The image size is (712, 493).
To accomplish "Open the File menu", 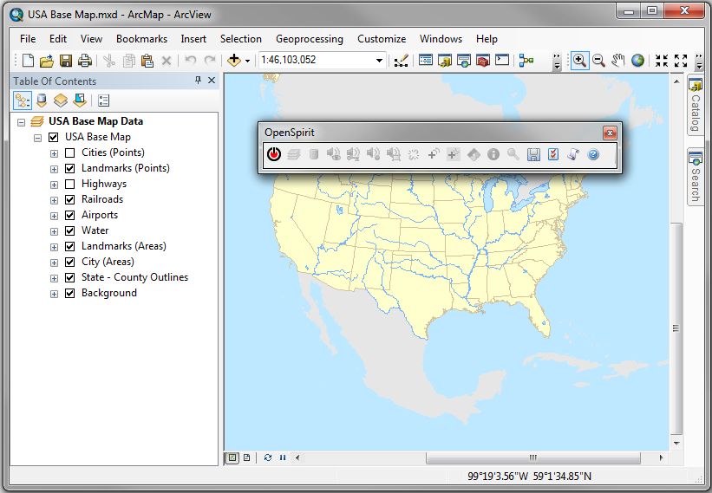I will coord(28,39).
